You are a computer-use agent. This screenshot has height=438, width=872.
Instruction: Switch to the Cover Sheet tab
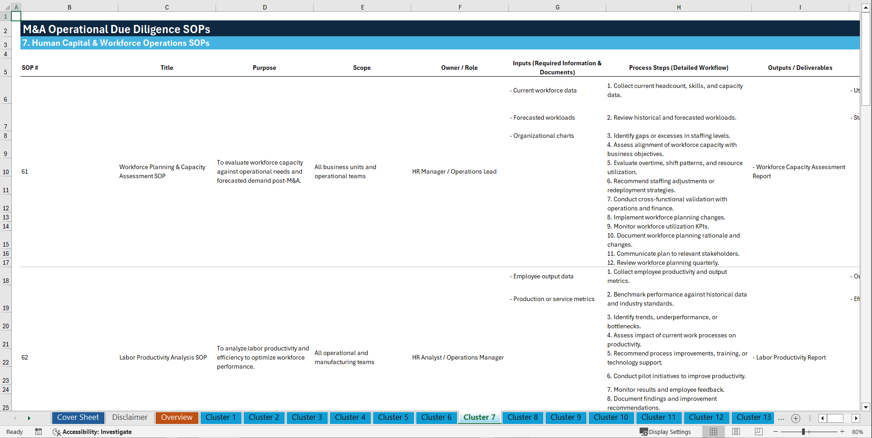click(x=78, y=418)
